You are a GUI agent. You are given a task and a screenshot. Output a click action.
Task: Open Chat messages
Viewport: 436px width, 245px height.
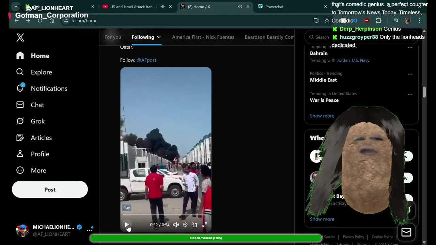[30, 105]
